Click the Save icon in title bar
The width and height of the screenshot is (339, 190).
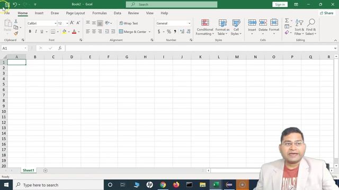point(7,5)
